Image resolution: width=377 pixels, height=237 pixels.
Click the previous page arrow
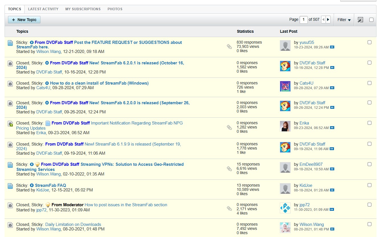click(323, 20)
